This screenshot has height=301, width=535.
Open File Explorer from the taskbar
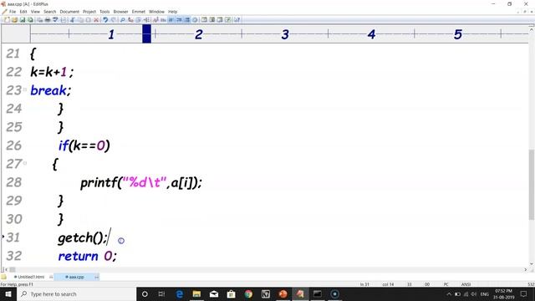196,293
